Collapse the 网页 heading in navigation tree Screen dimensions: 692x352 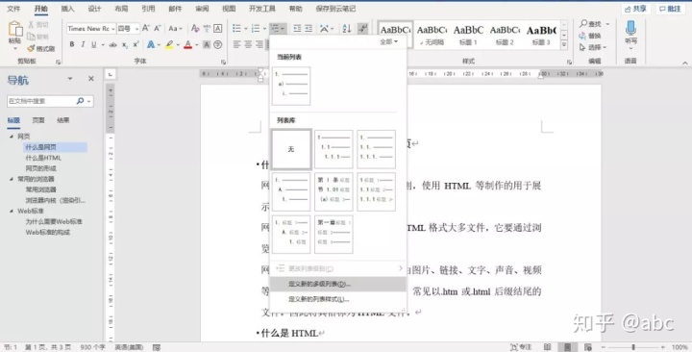(12, 137)
